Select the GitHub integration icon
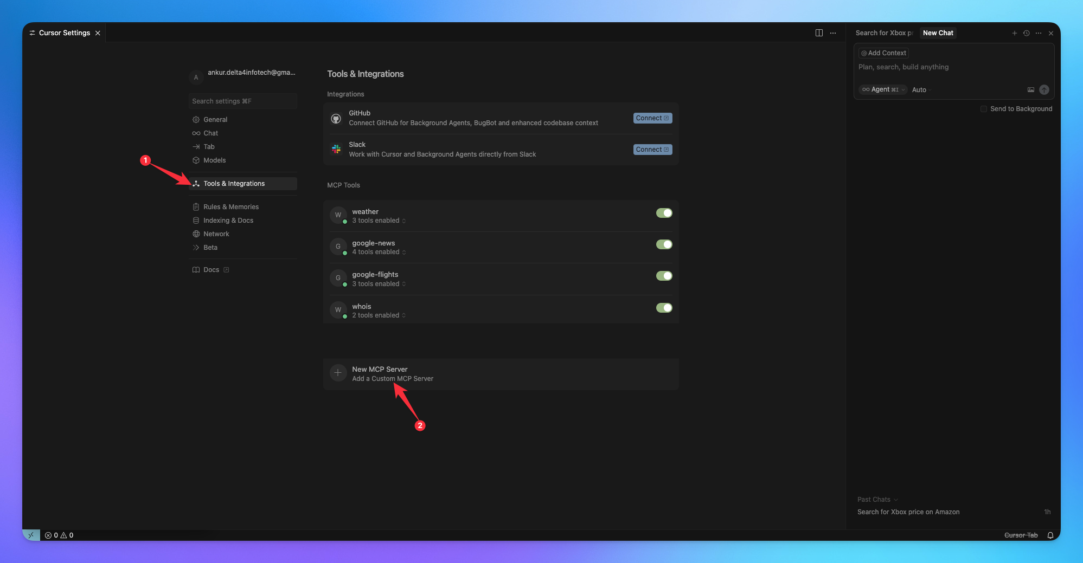 (x=337, y=118)
